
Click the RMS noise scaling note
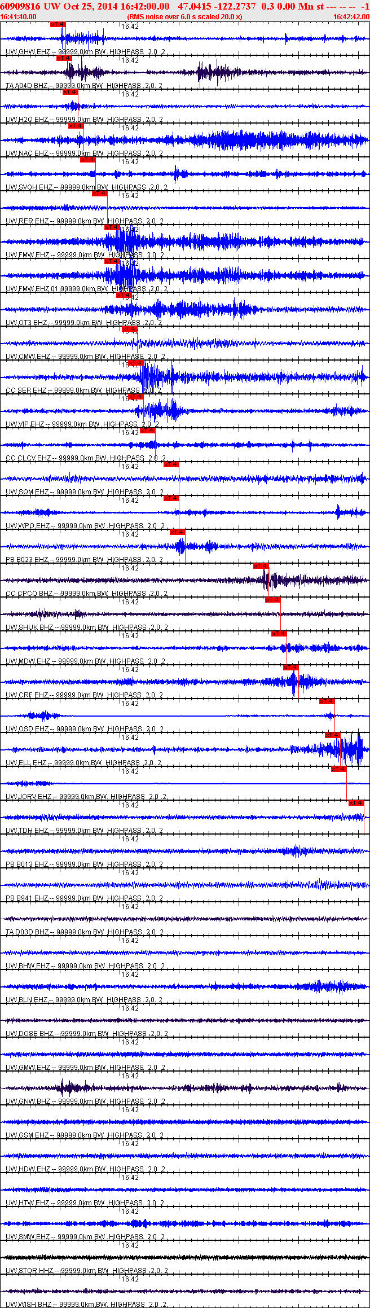coord(184,17)
